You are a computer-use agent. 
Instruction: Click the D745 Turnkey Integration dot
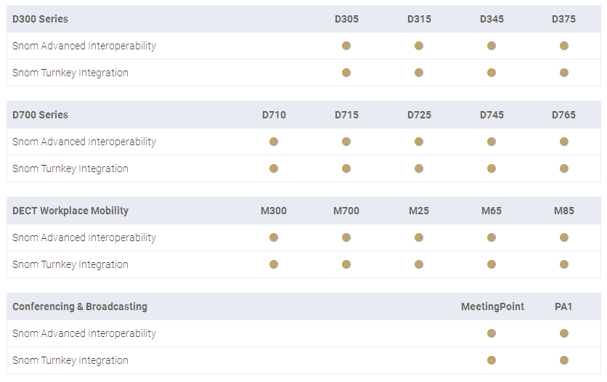pos(492,168)
